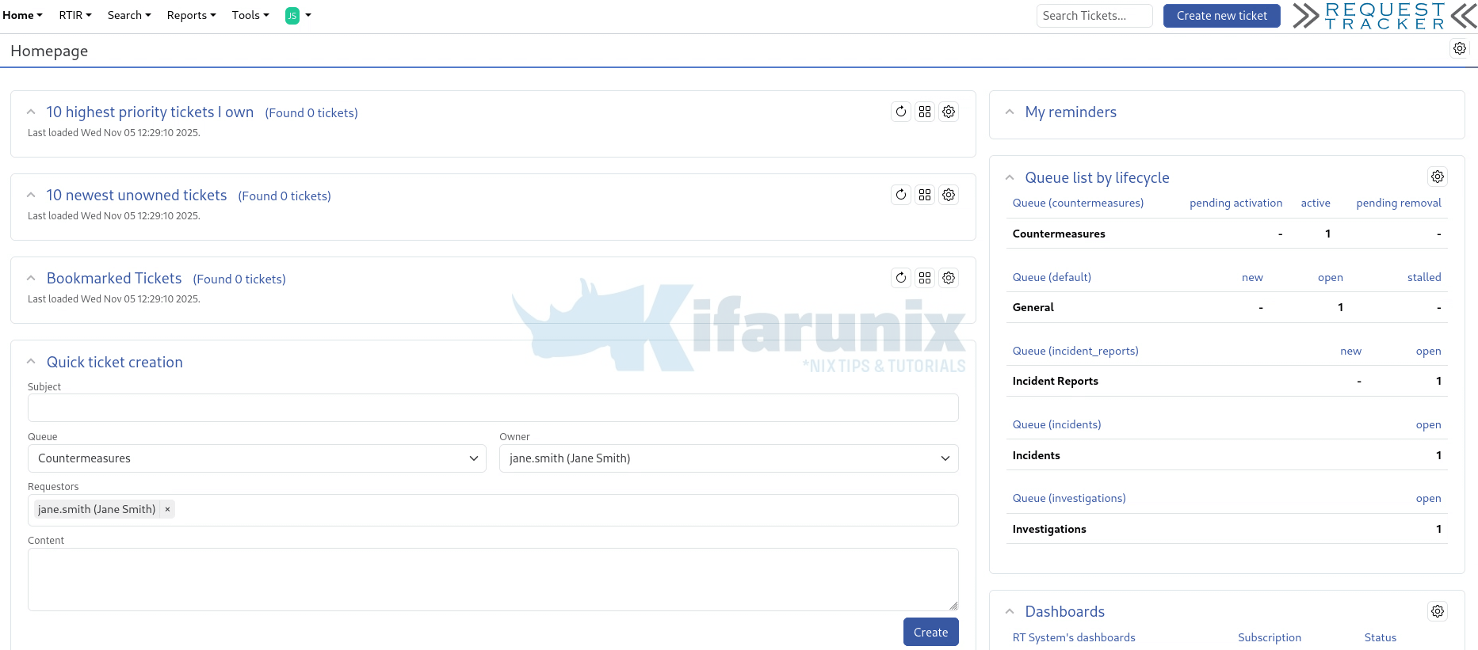This screenshot has width=1478, height=650.
Task: Collapse the My reminders panel
Action: (1010, 112)
